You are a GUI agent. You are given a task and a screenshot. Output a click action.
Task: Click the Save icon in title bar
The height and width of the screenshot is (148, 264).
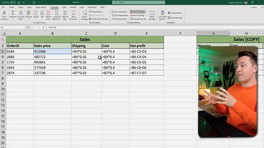pos(19,2)
